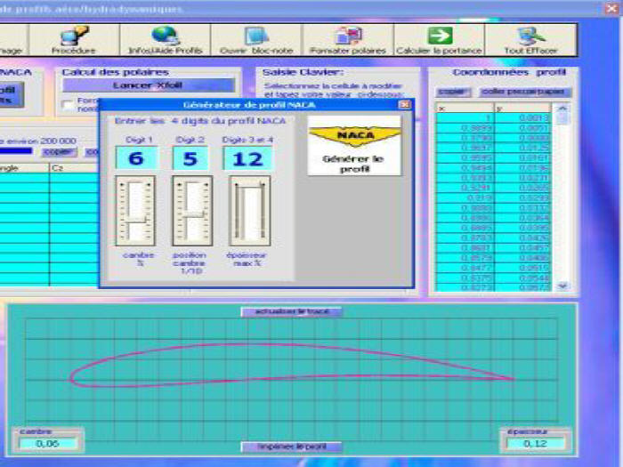Click the épaisseur max slider

point(248,210)
